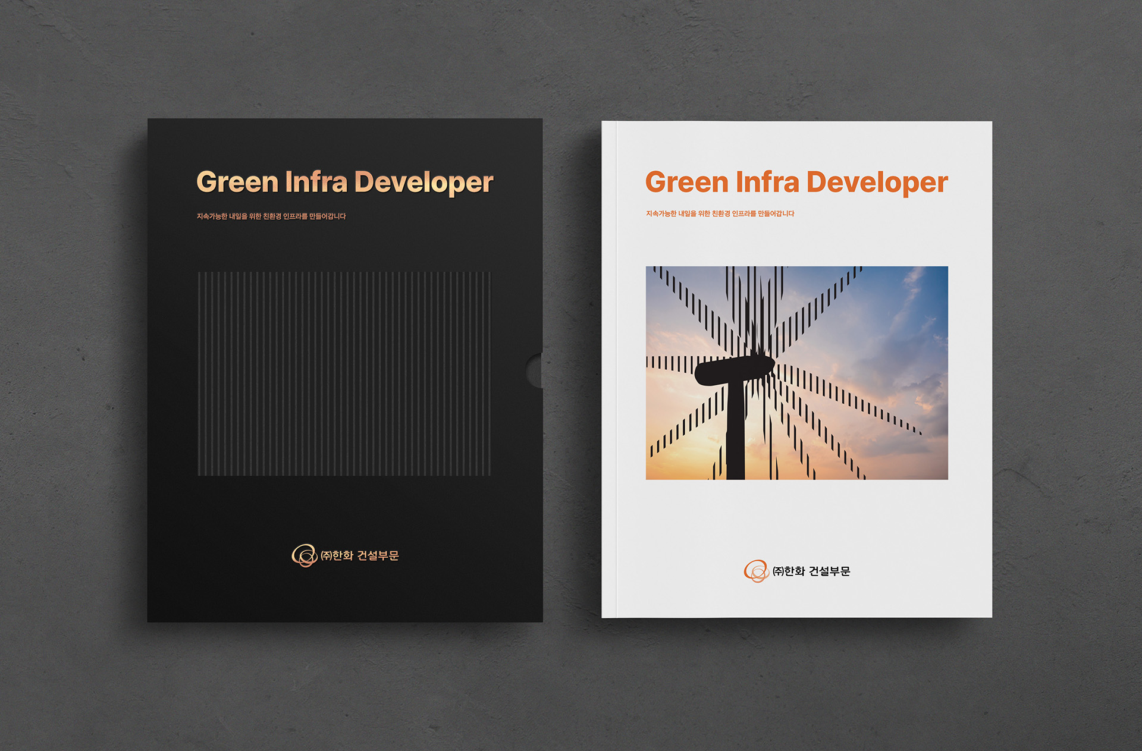Screen dimensions: 1142x751
Task: Click the wind turbine tower silhouette
Action: (736, 434)
